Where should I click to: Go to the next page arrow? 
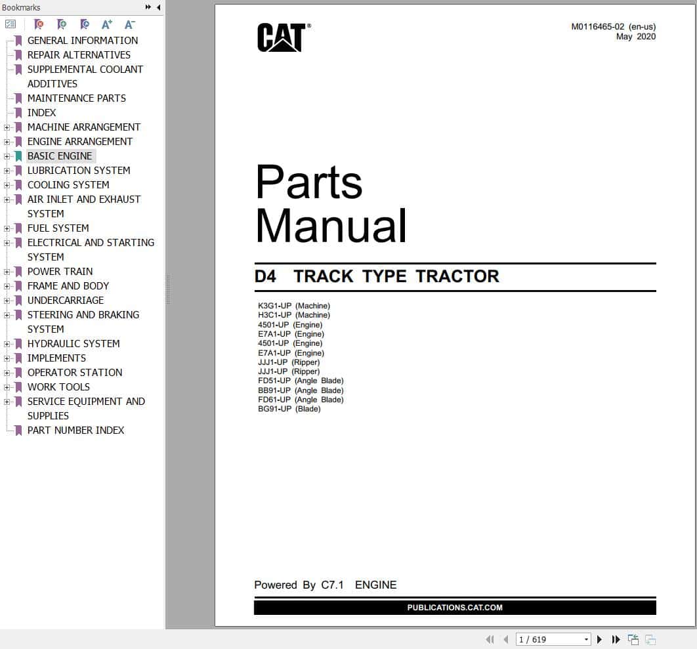(599, 639)
